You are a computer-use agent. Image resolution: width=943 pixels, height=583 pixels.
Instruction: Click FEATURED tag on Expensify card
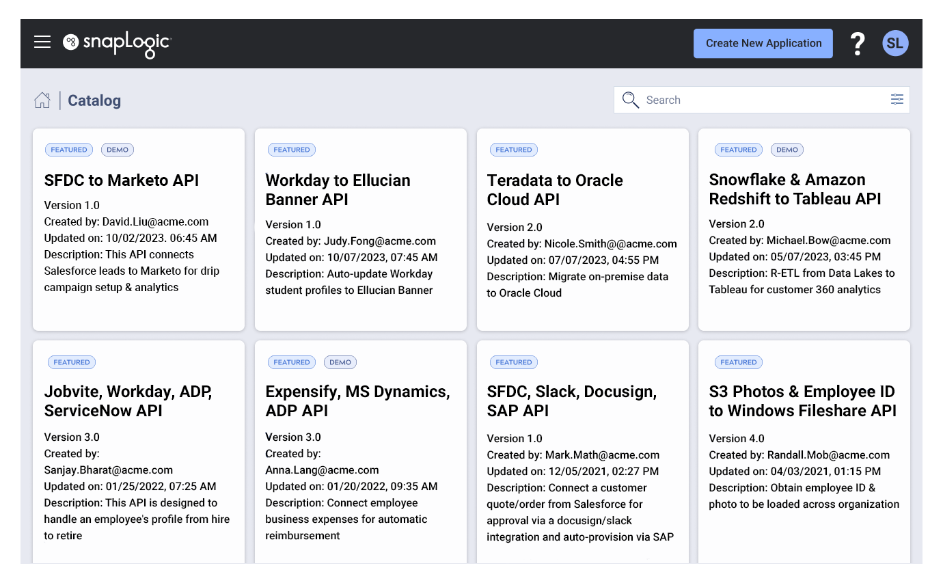(292, 362)
